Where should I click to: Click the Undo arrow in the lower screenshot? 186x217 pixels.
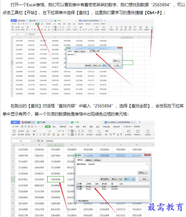[x=36, y=127]
